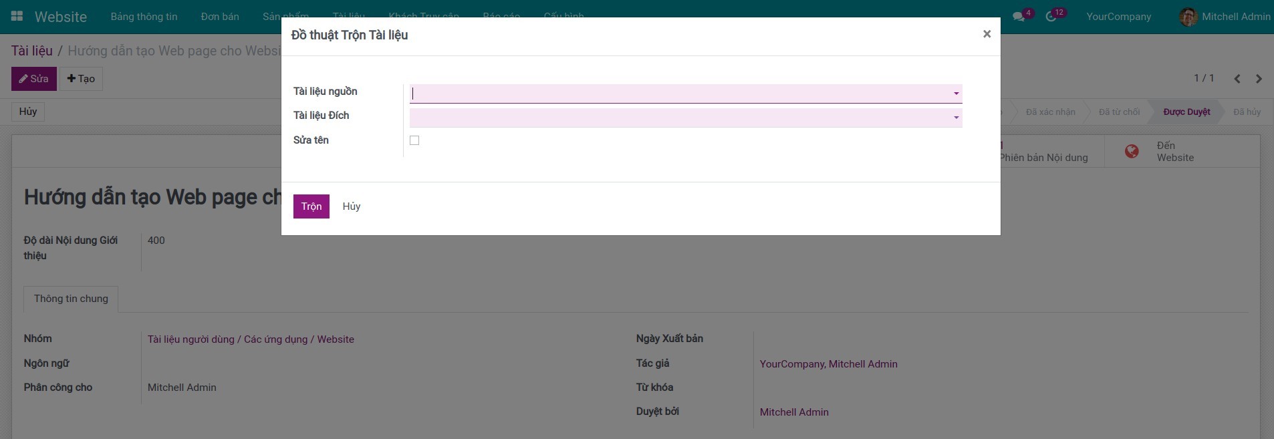Click Hủy in the dialog footer
This screenshot has height=439, width=1274.
(352, 206)
